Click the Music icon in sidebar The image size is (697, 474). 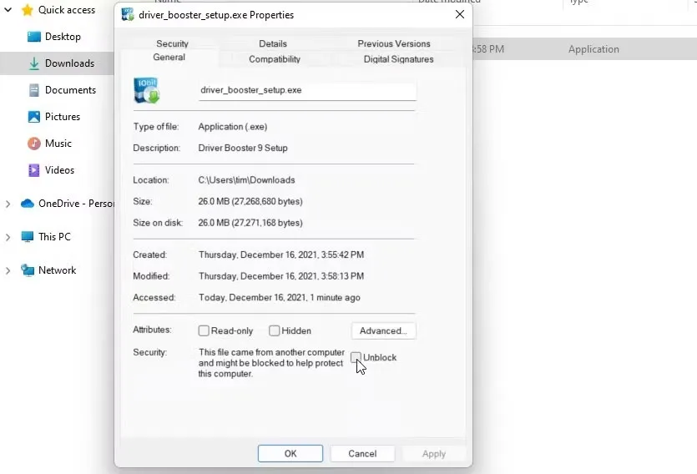pos(33,144)
